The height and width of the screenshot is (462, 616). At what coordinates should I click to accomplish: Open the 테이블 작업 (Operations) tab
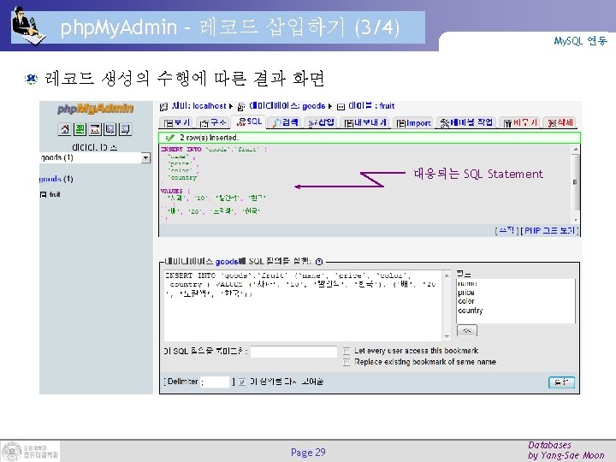coord(466,123)
